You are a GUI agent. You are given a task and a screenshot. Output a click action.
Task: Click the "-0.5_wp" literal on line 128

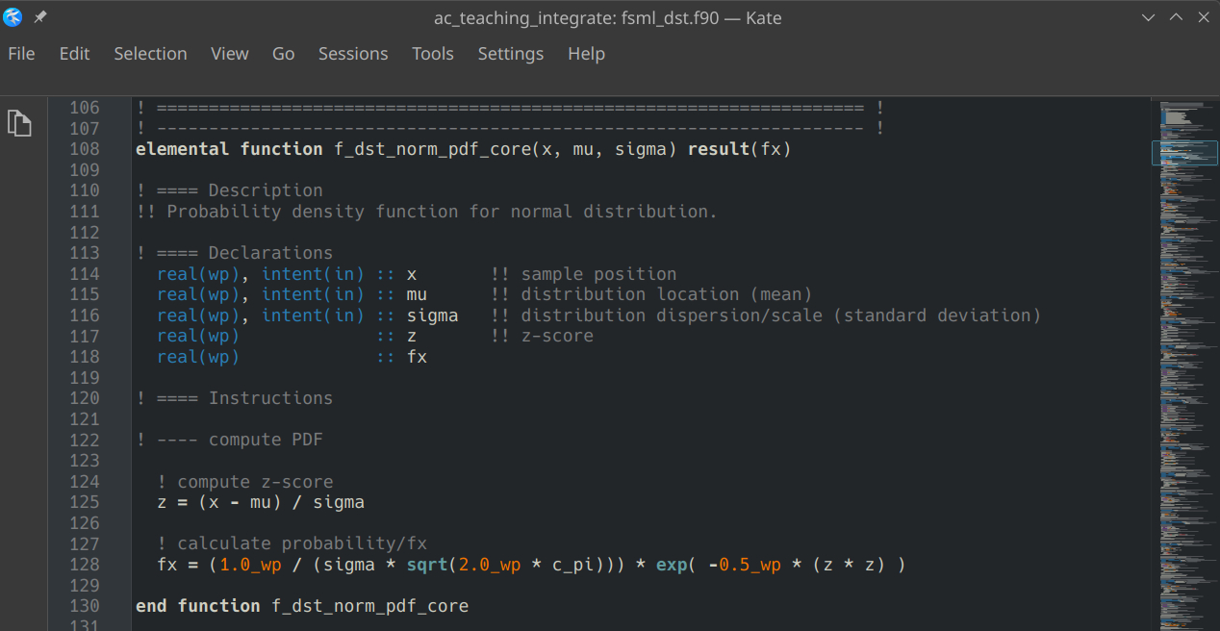tap(745, 565)
